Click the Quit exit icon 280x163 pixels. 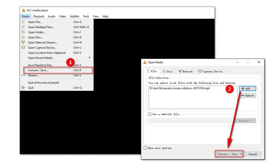tap(23, 88)
